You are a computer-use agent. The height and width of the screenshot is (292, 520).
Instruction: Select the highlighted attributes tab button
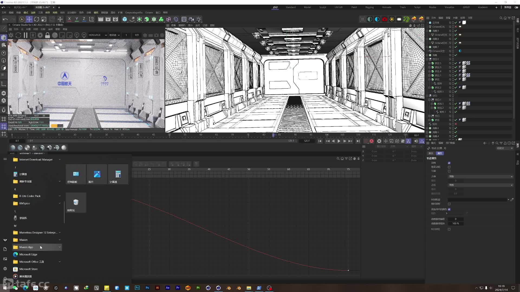tap(440, 153)
